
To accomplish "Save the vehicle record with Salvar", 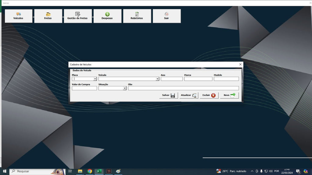I will [x=168, y=95].
